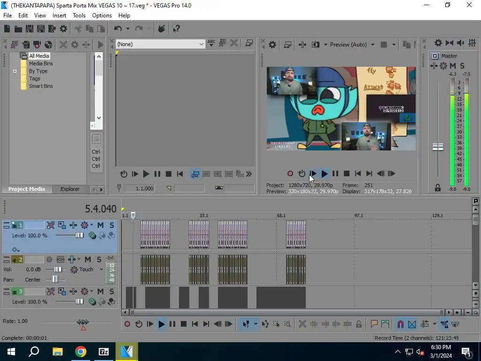
Task: Switch to the Explorer tab
Action: click(x=70, y=189)
